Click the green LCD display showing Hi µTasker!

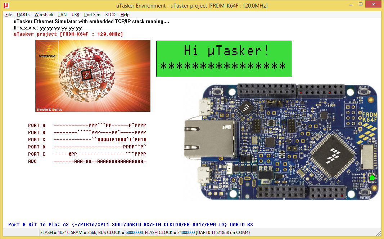(224, 59)
